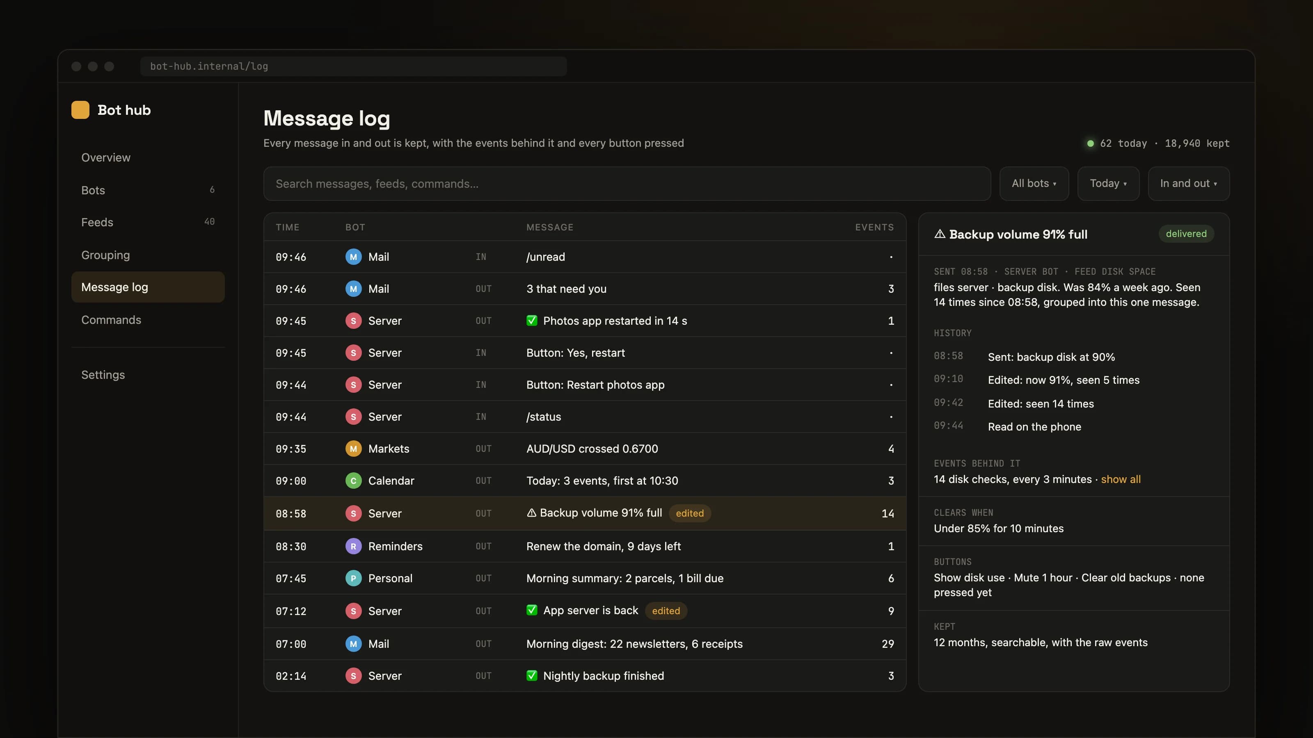Open the In and out direction dropdown
1313x738 pixels.
pos(1189,183)
